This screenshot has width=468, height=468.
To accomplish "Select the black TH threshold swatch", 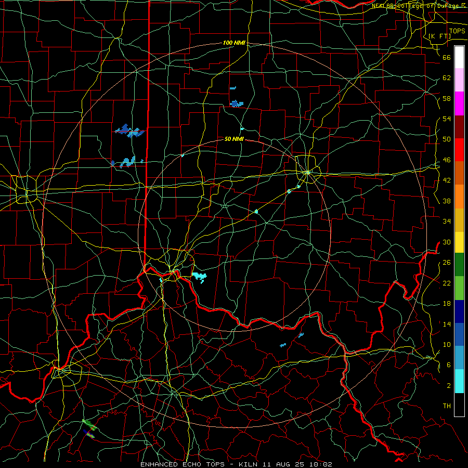I will [x=459, y=405].
